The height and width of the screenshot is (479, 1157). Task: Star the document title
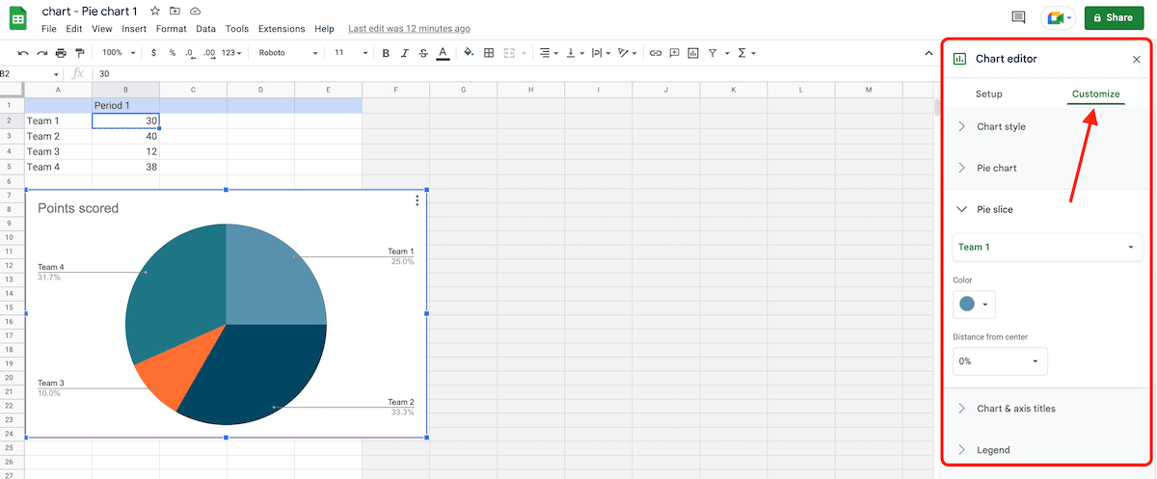pos(155,11)
